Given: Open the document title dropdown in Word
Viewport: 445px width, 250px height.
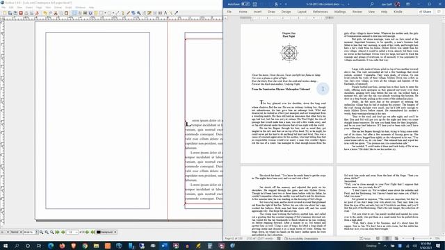Looking at the screenshot, I should [x=348, y=4].
